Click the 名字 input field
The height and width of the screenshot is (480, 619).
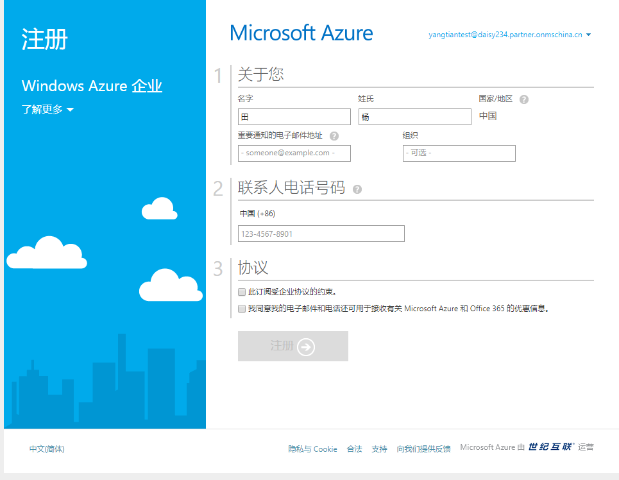pyautogui.click(x=294, y=117)
